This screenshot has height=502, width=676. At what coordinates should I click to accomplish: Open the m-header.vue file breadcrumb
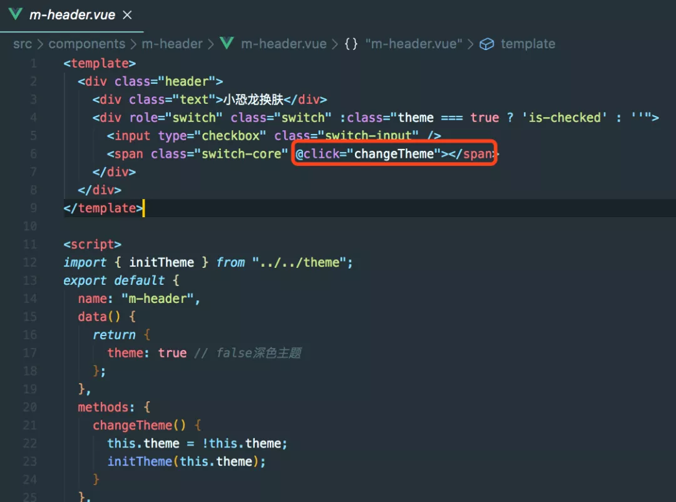(284, 44)
